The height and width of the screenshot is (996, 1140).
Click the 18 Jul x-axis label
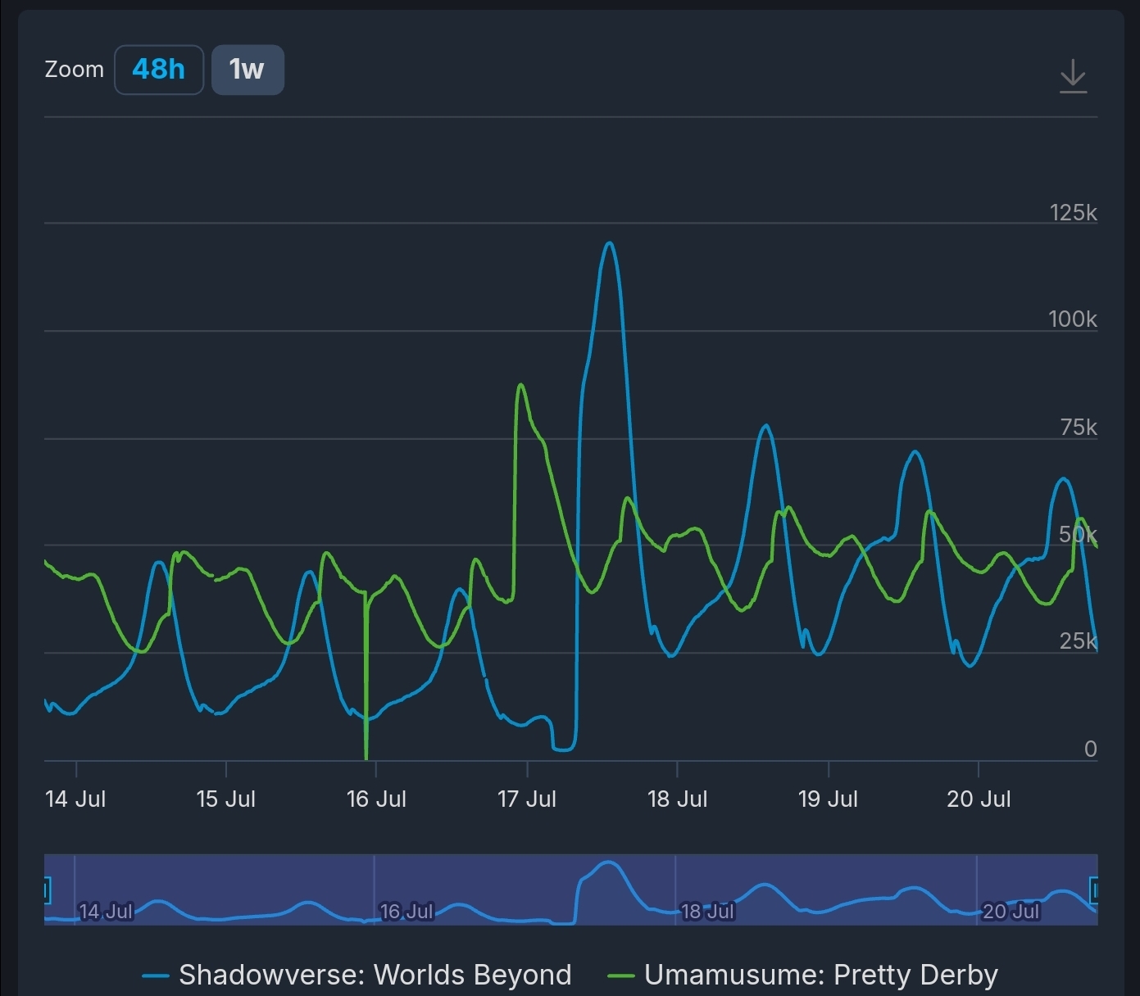pos(677,799)
